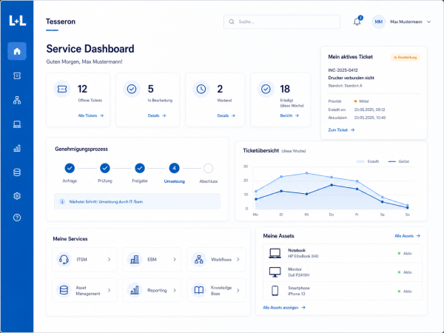444x333 pixels.
Task: Open the Alle Tickets link
Action: coord(91,115)
